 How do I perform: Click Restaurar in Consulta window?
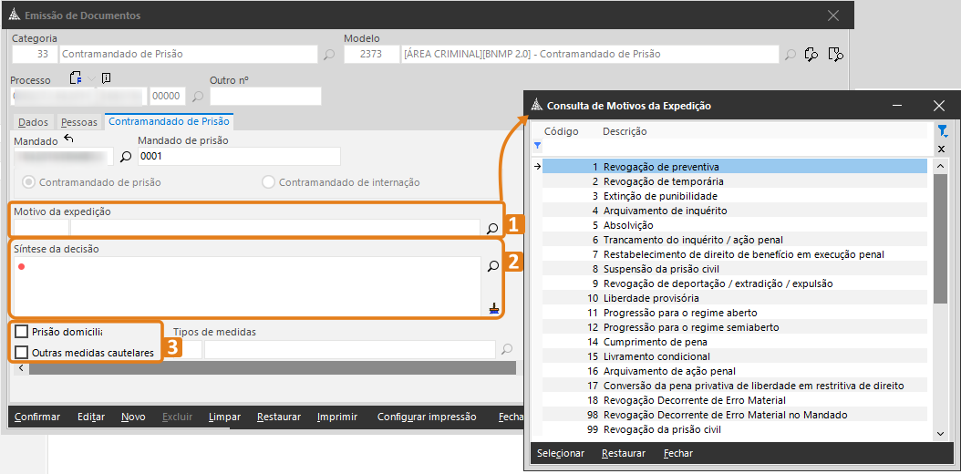pos(624,453)
